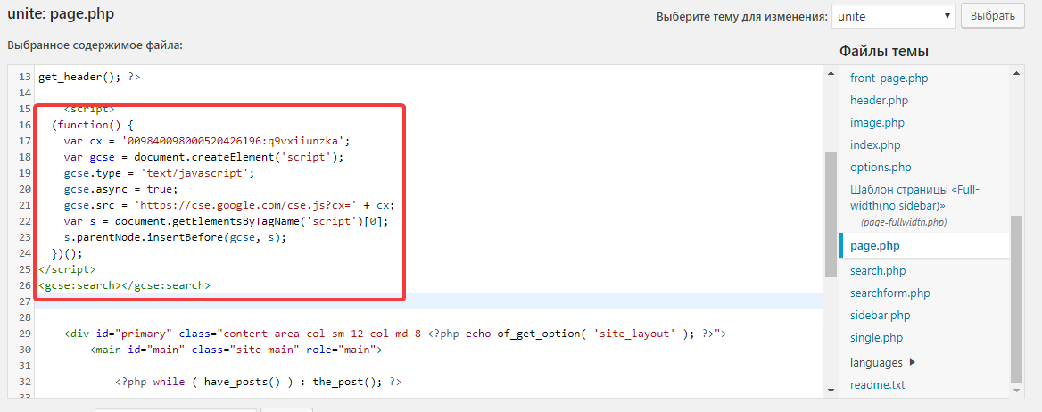
Task: Open searchform.php theme file
Action: (889, 293)
